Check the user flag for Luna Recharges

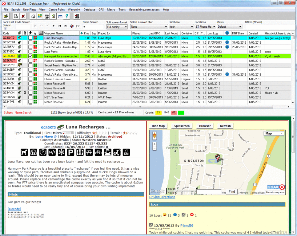(30, 38)
